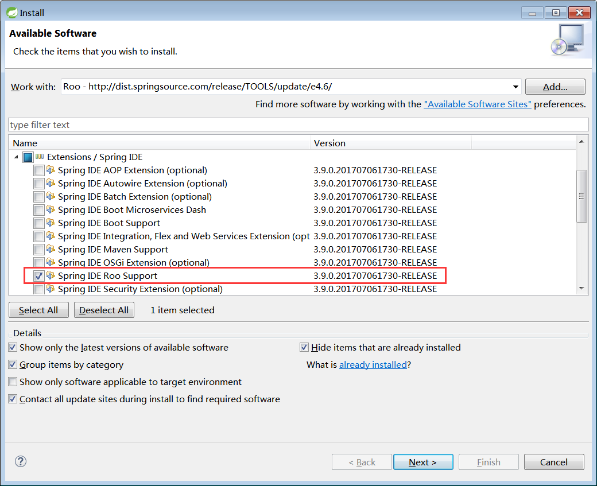Click the Select All button
Image resolution: width=597 pixels, height=486 pixels.
click(38, 310)
